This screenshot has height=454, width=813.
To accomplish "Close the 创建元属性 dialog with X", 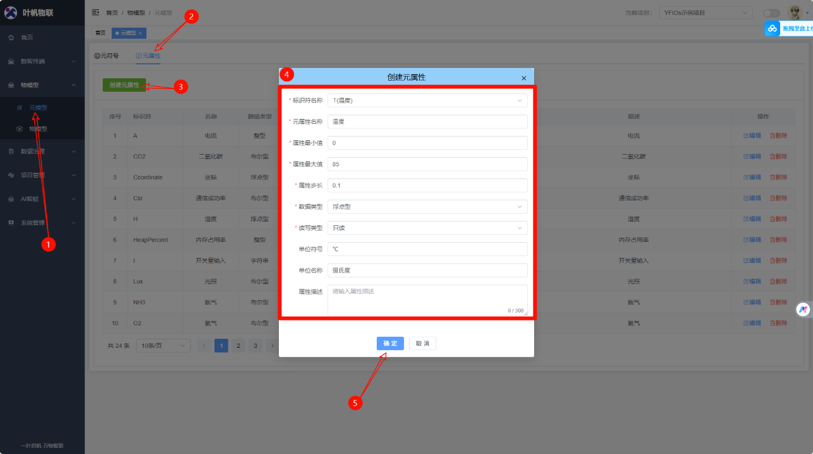I will (524, 78).
